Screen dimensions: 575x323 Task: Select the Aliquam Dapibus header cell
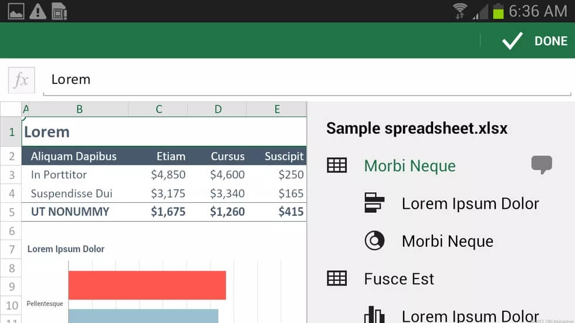75,156
